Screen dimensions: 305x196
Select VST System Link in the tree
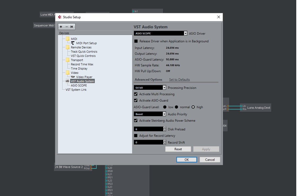tap(76, 90)
